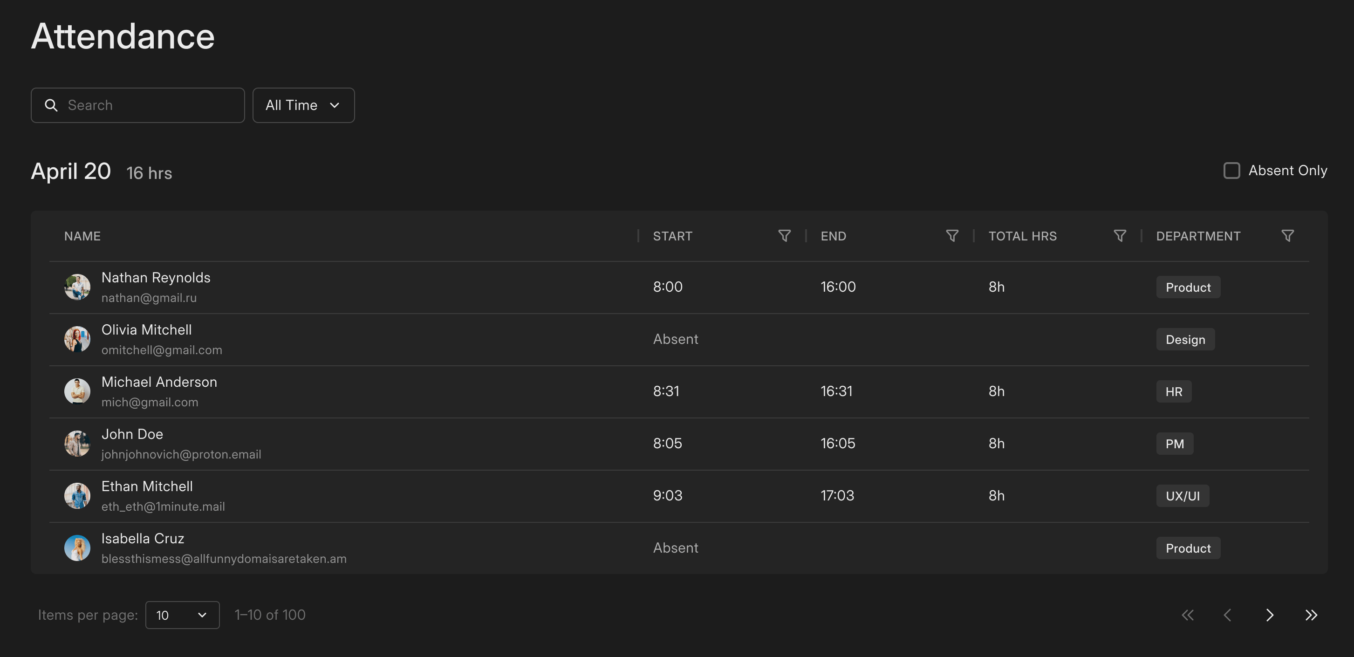
Task: Click Nathan Reynolds' avatar thumbnail
Action: [x=77, y=287]
